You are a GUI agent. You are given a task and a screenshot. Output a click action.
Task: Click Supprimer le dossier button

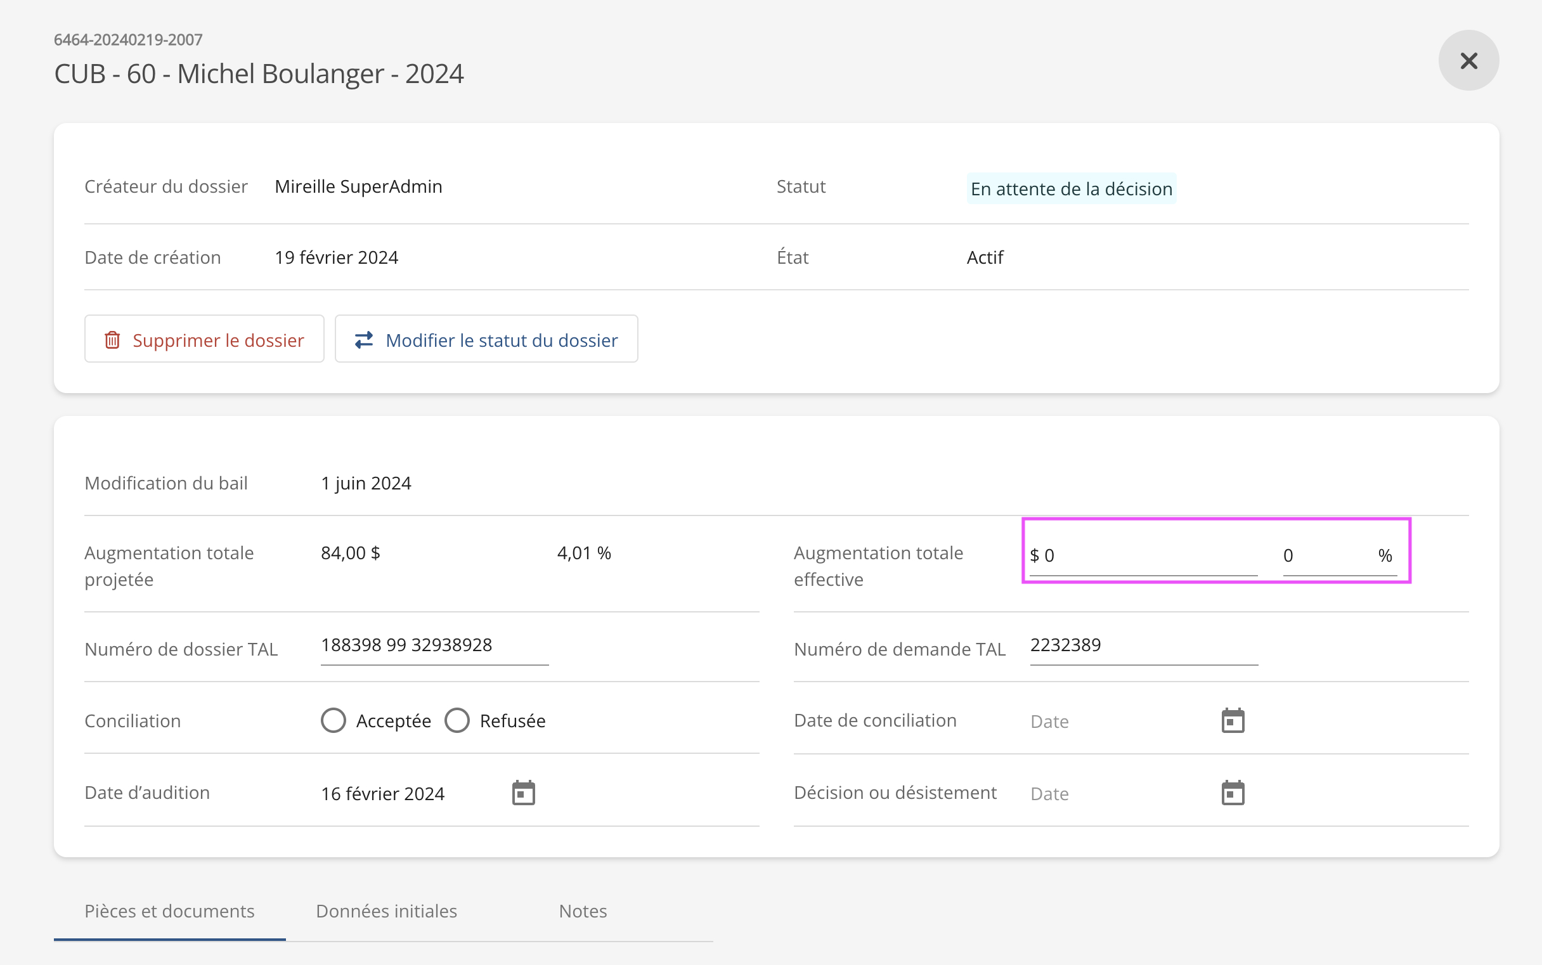click(x=204, y=339)
